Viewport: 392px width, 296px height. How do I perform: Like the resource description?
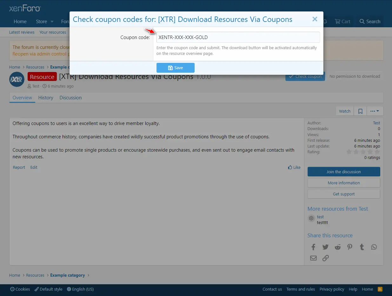point(294,167)
